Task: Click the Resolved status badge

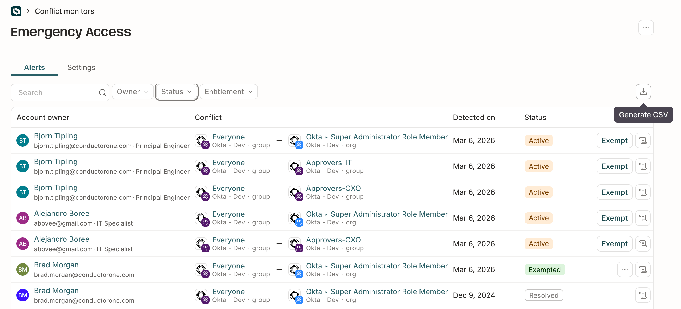Action: coord(544,295)
